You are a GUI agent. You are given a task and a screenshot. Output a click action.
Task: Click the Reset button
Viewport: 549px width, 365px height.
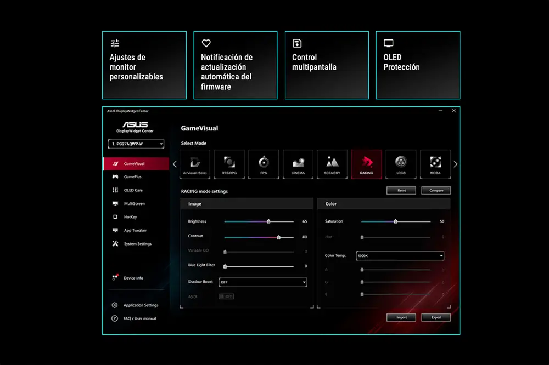(x=401, y=191)
